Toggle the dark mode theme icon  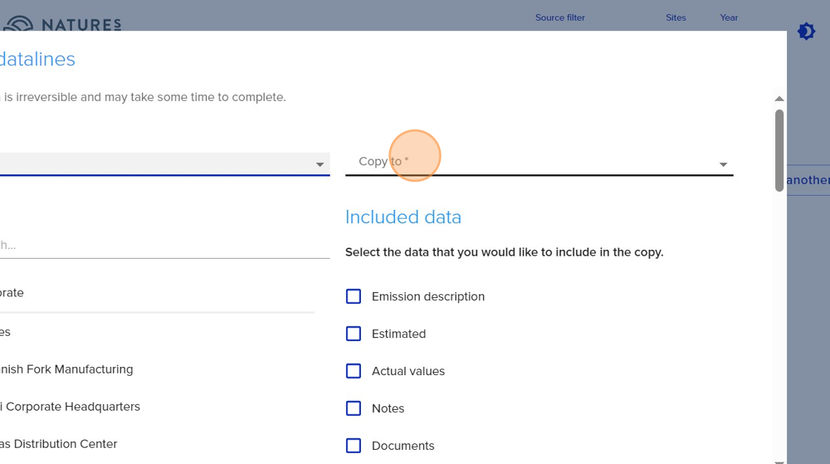click(806, 31)
